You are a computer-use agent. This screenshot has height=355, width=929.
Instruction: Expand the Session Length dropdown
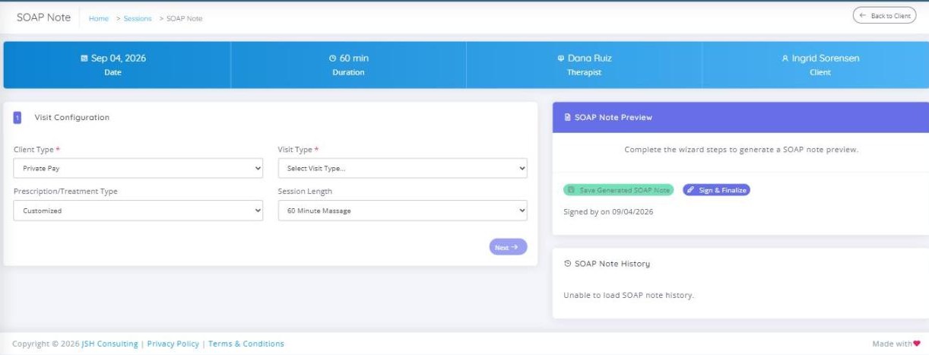(x=402, y=211)
